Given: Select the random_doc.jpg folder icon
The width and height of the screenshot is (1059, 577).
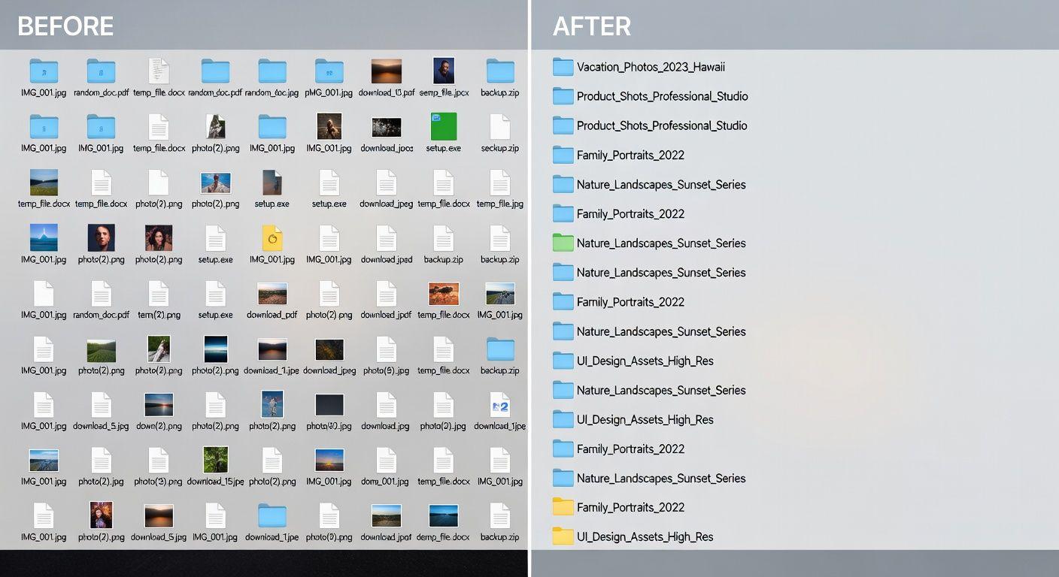Looking at the screenshot, I should (272, 71).
